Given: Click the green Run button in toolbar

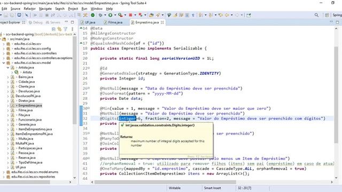Looking at the screenshot, I should coord(110,15).
